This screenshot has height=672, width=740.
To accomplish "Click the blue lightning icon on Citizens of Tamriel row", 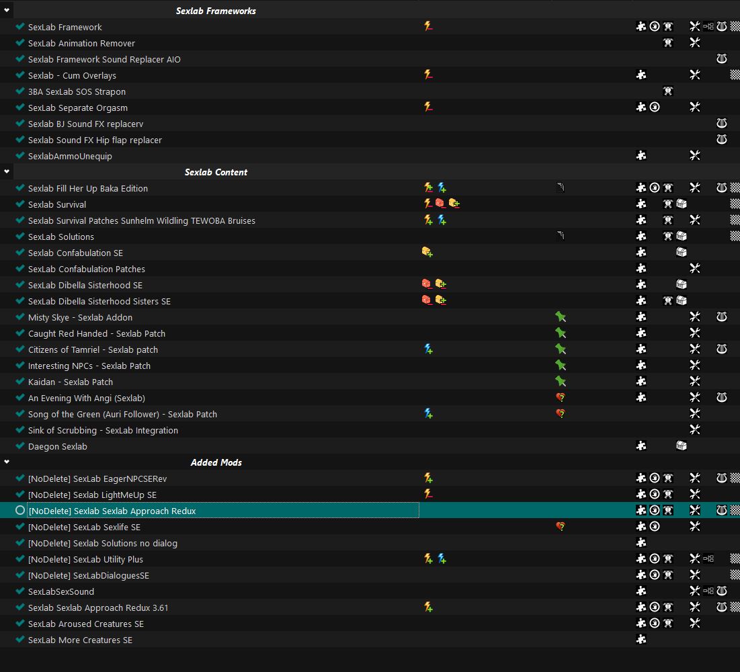I will [x=428, y=349].
